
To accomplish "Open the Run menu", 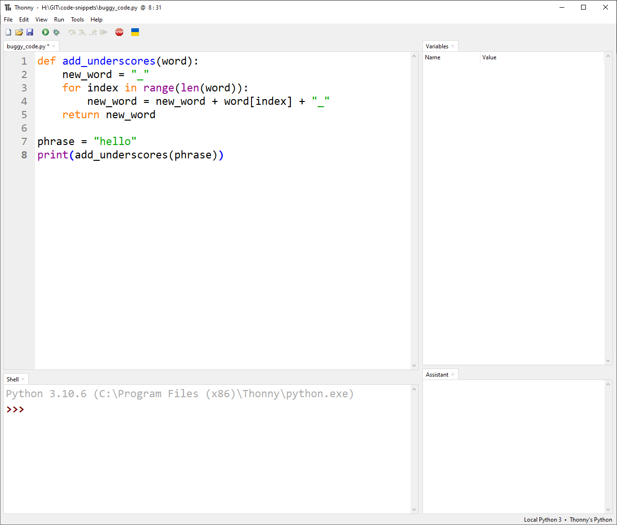I will pos(59,20).
